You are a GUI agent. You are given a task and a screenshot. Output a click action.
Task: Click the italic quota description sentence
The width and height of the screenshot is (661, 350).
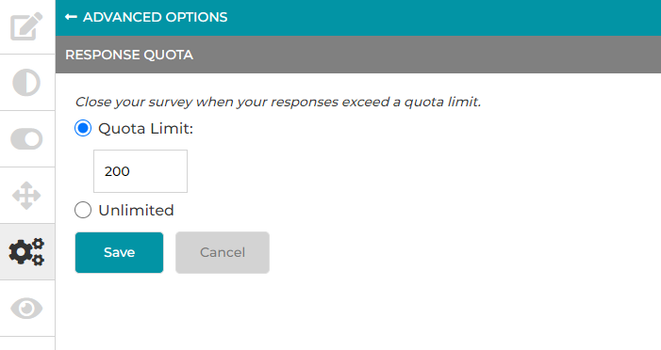[x=278, y=102]
